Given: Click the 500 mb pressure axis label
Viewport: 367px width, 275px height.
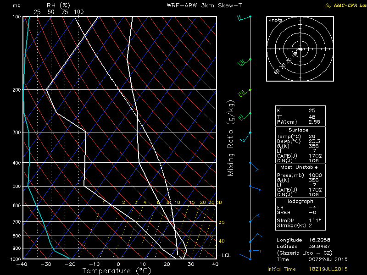Looking at the screenshot, I should (x=17, y=187).
